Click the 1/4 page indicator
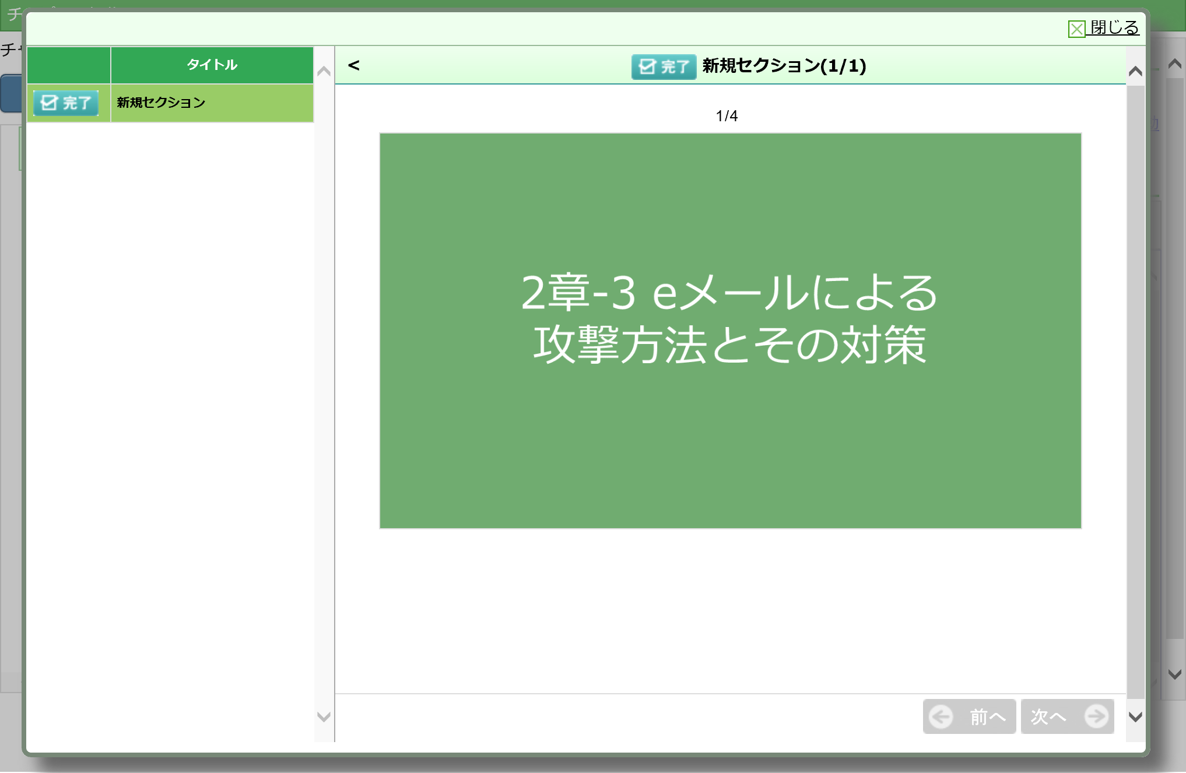This screenshot has width=1186, height=773. (x=727, y=116)
